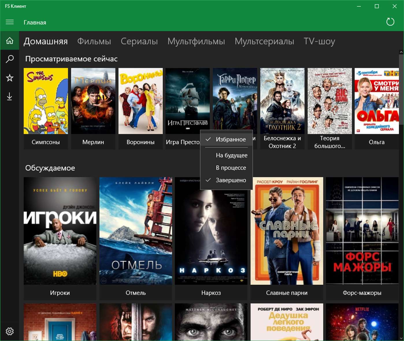The image size is (404, 341).
Task: Close the FS Клиент window
Action: [395, 6]
